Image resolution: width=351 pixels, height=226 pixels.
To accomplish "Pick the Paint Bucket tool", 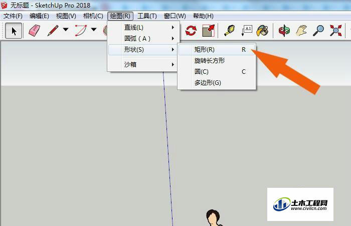I will (262, 31).
